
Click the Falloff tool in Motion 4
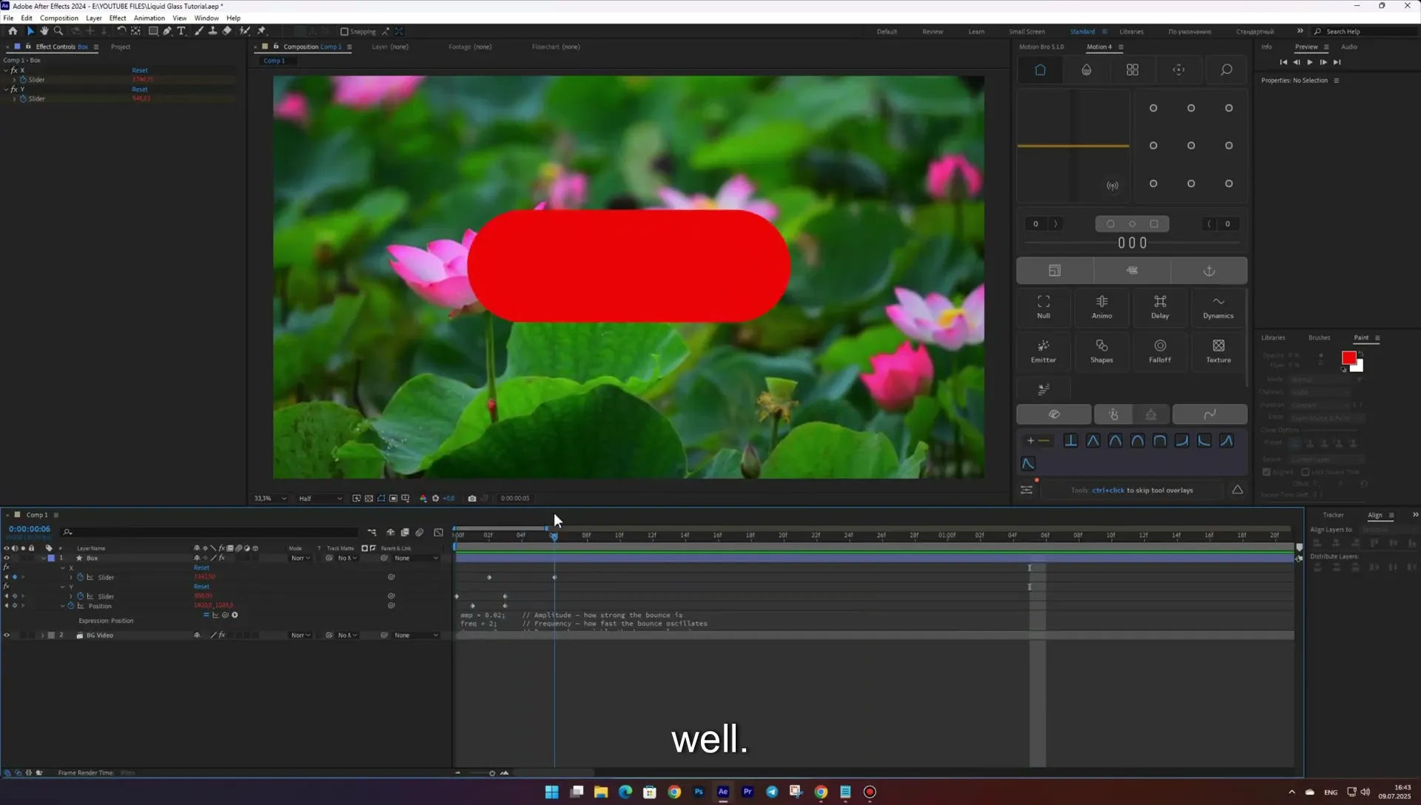coord(1160,351)
